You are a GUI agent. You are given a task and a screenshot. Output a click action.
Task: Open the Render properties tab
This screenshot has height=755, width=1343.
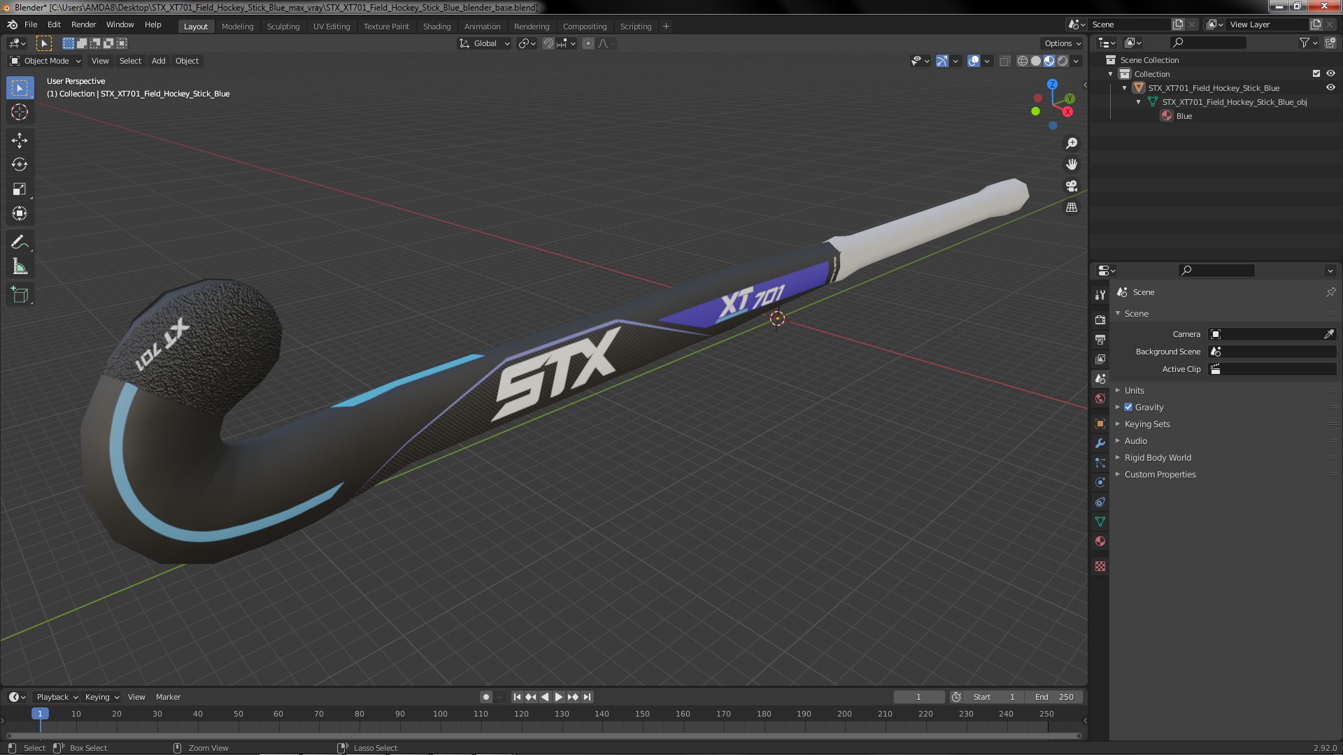pos(1100,319)
